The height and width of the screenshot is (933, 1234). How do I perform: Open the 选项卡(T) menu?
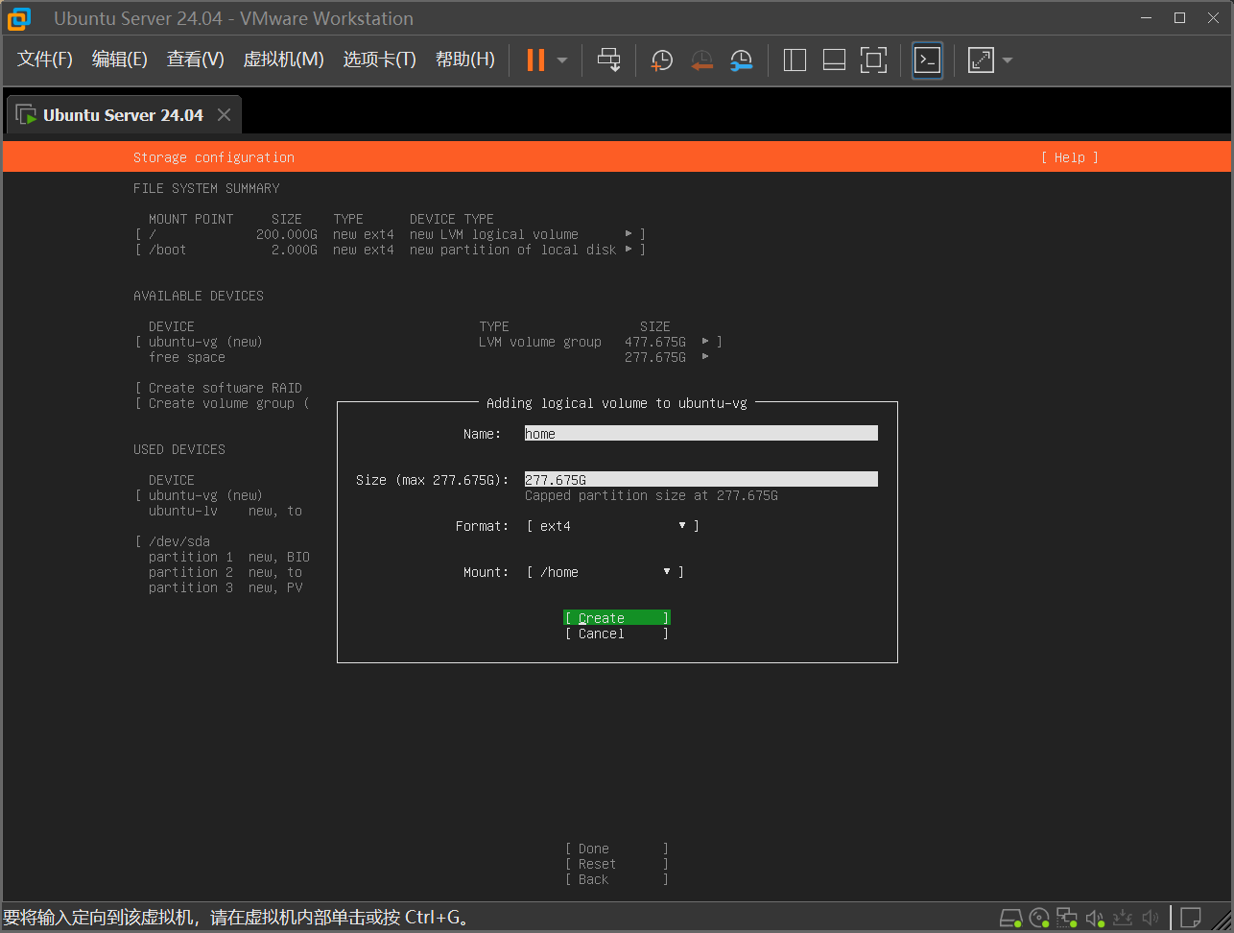[379, 60]
